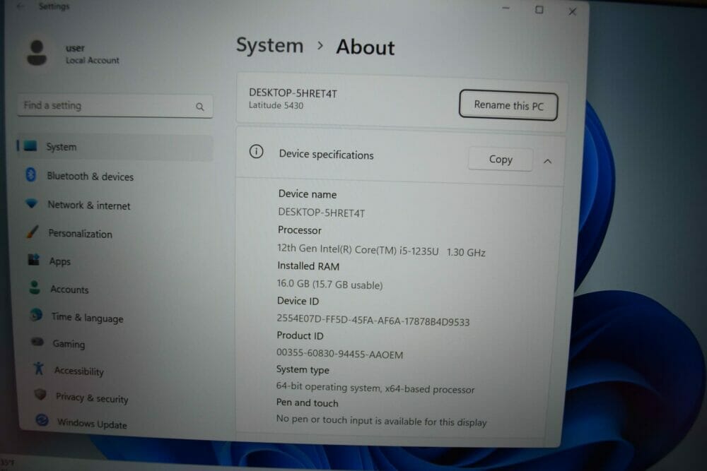Open the Accessibility figure icon
This screenshot has width=707, height=471.
tap(39, 369)
